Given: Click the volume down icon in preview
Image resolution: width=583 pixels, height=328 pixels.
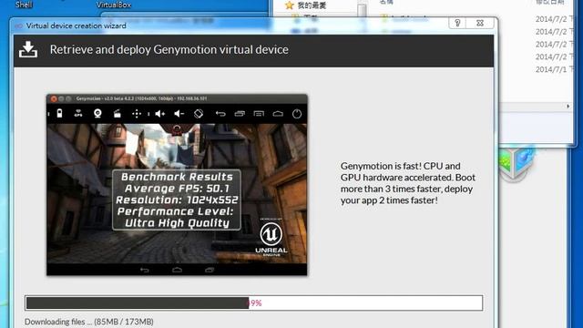Looking at the screenshot, I should 179,113.
